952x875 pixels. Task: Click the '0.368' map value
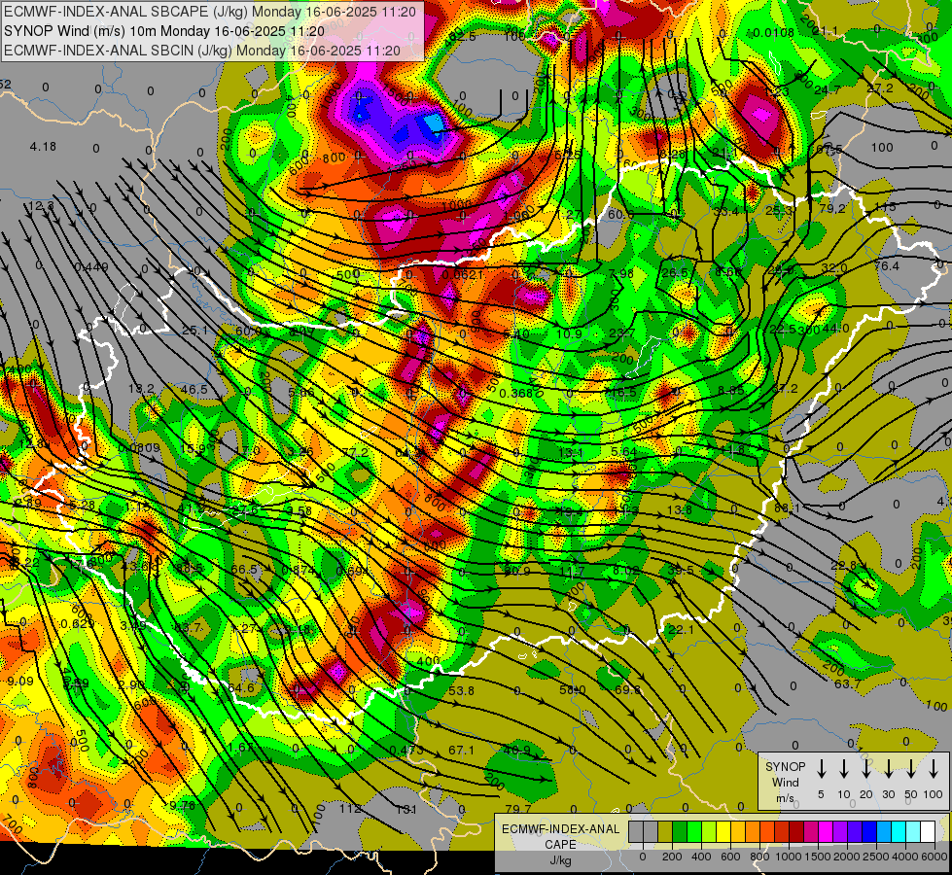point(515,394)
